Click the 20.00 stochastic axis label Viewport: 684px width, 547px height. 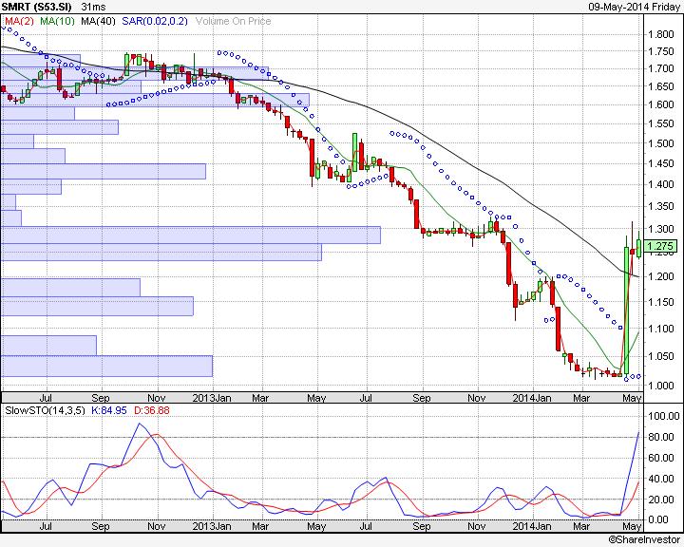tap(663, 499)
